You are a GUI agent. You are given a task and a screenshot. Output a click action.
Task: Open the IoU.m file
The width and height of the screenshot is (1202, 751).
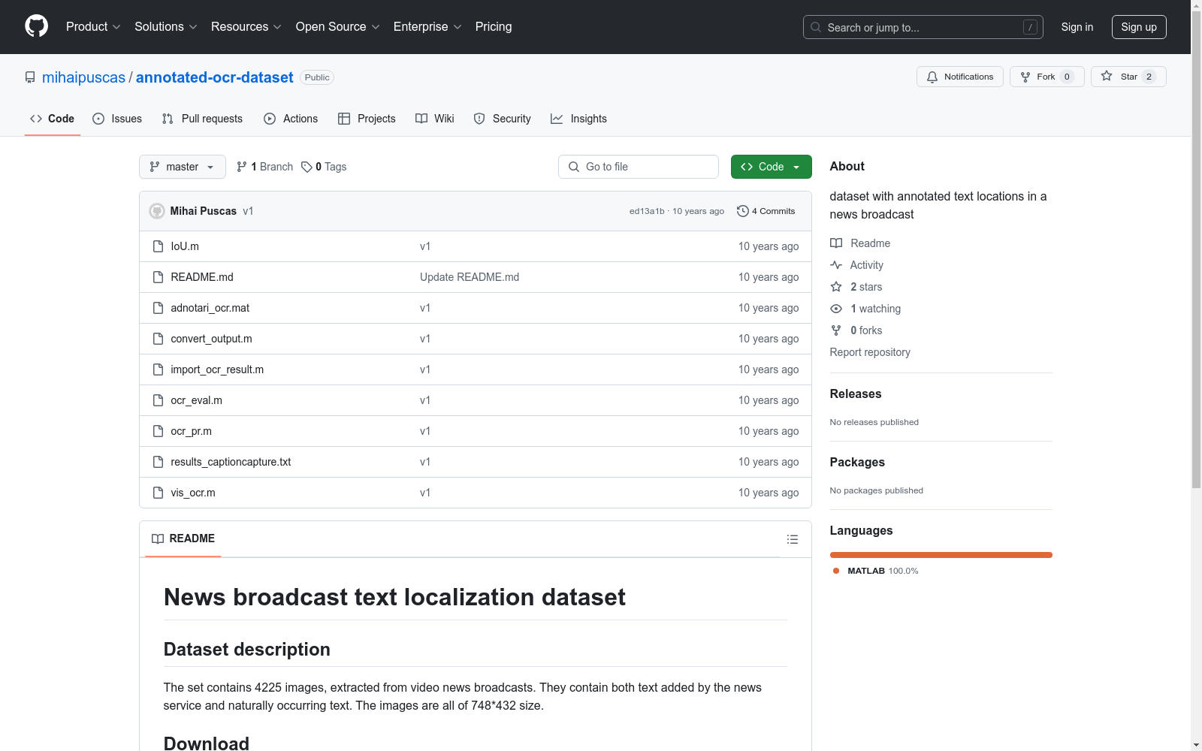[x=185, y=246]
